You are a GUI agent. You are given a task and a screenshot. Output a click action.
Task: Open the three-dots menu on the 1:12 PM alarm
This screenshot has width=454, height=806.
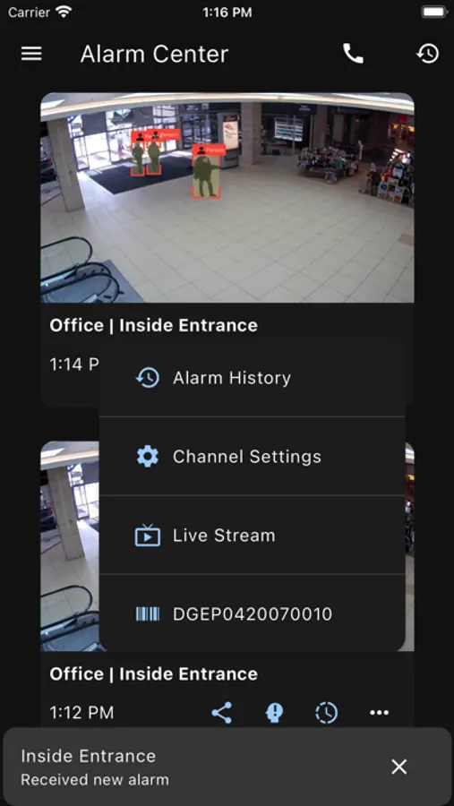pyautogui.click(x=380, y=713)
